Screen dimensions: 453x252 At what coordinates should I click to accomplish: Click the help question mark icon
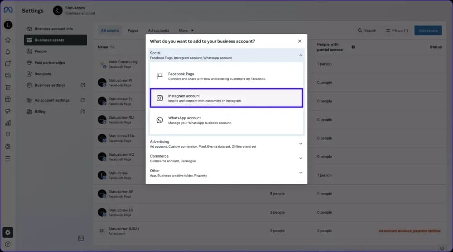pos(8,244)
